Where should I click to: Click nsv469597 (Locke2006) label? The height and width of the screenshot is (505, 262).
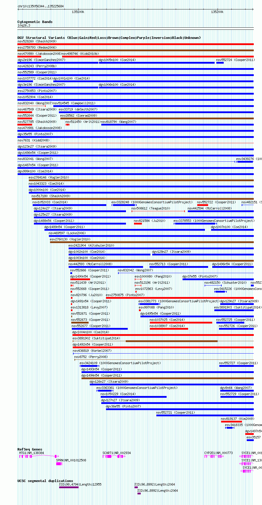point(67,233)
